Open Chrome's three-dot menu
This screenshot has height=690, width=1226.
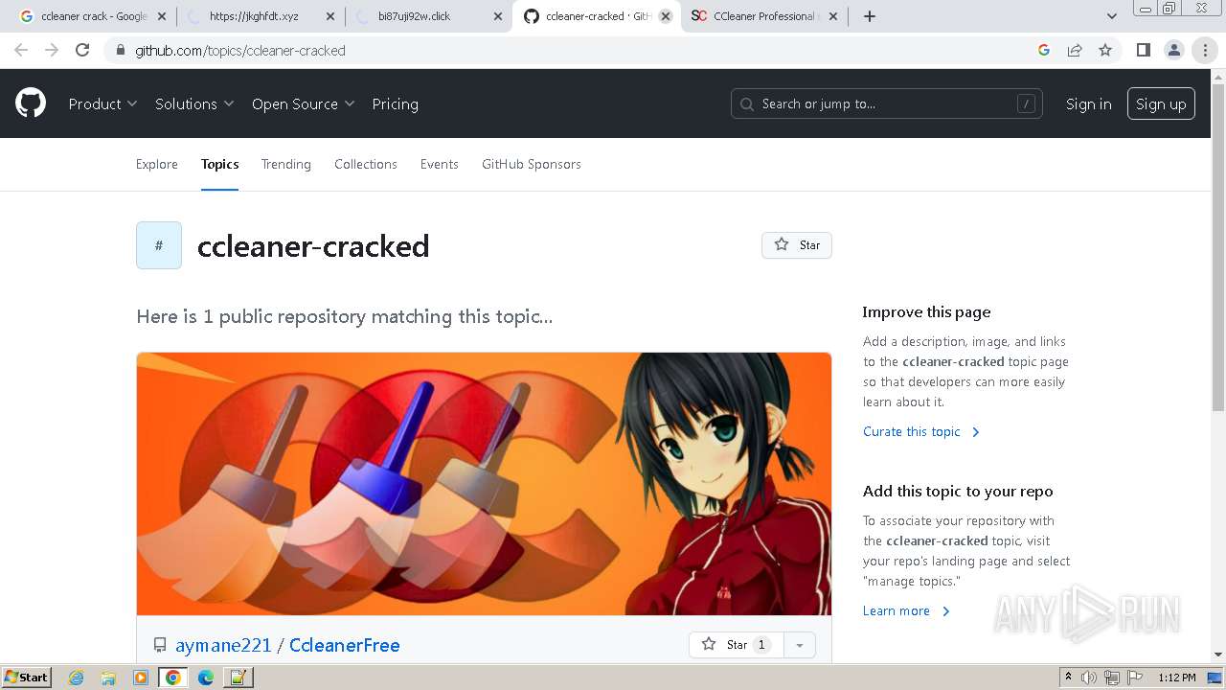[x=1205, y=50]
